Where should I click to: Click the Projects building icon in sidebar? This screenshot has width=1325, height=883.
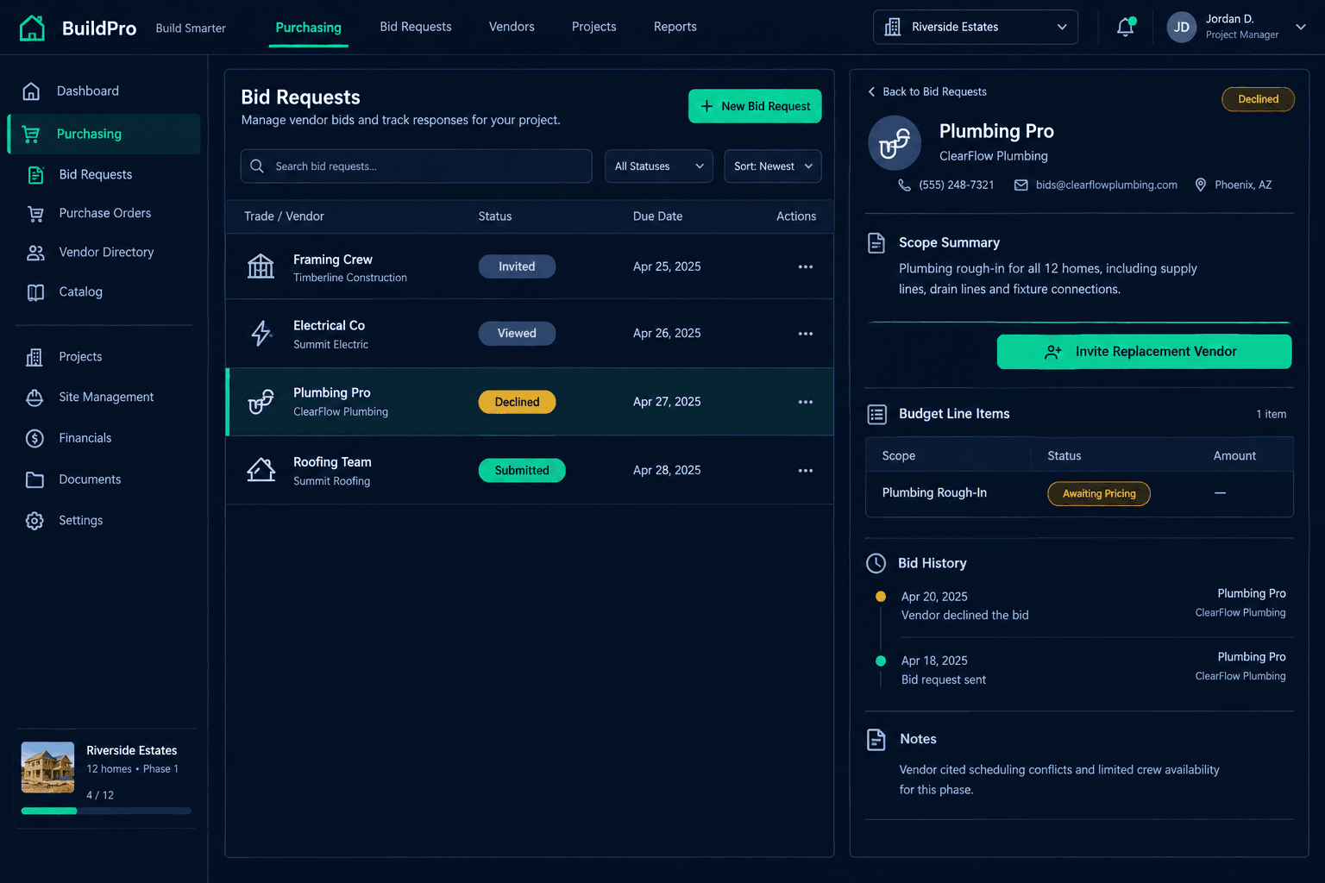click(35, 357)
